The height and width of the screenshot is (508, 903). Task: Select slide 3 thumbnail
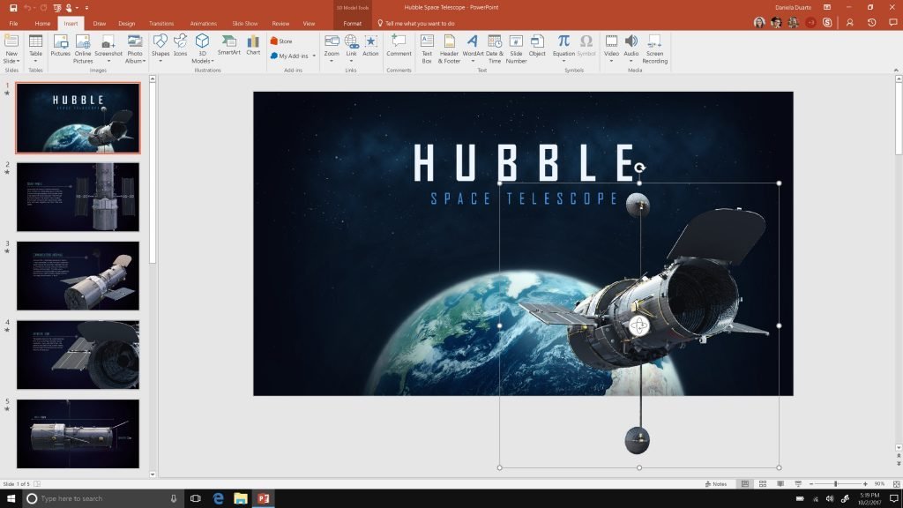click(x=78, y=275)
